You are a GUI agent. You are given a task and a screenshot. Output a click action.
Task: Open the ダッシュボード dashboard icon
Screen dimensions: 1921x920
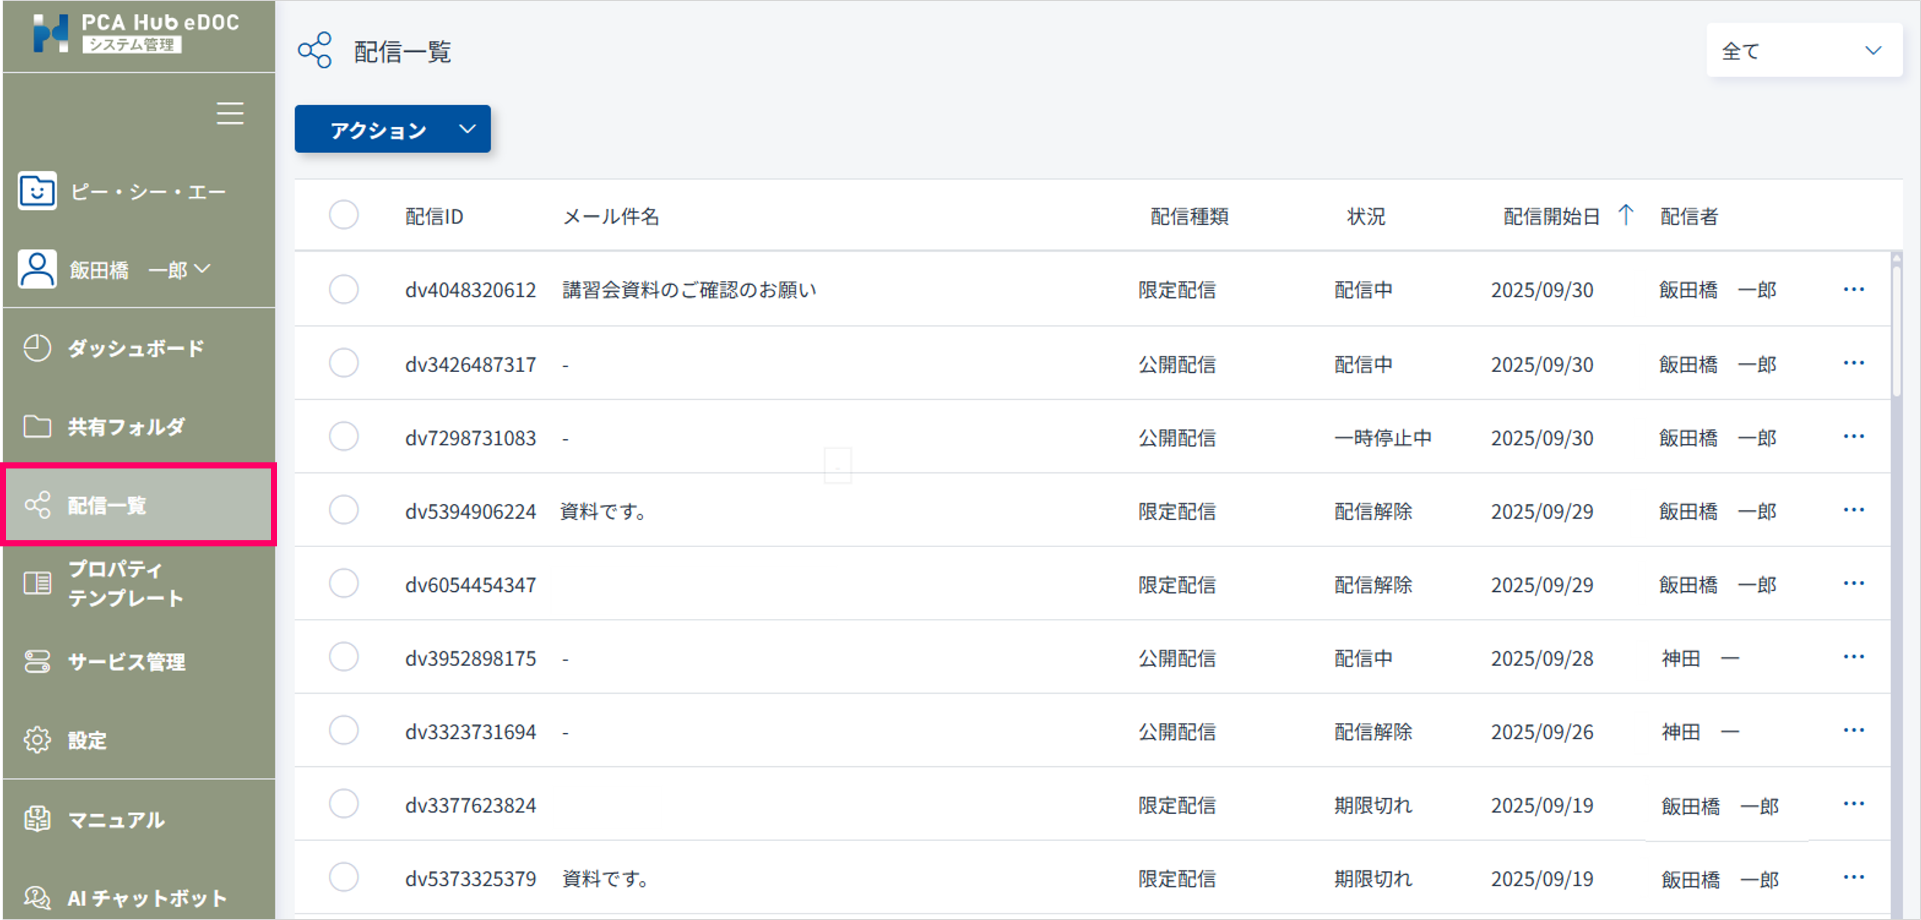[x=37, y=348]
